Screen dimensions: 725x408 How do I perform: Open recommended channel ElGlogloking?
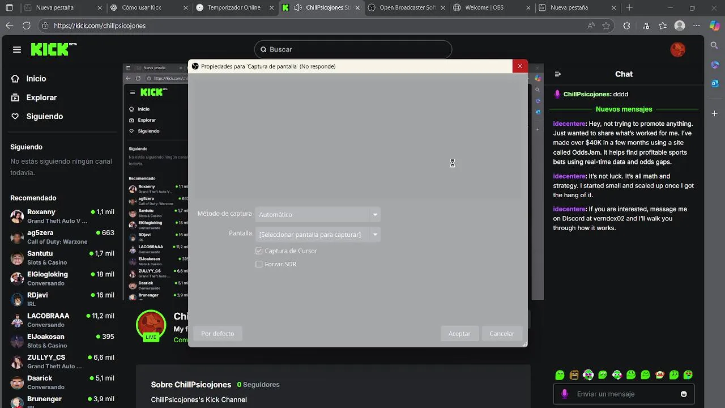[x=62, y=278]
